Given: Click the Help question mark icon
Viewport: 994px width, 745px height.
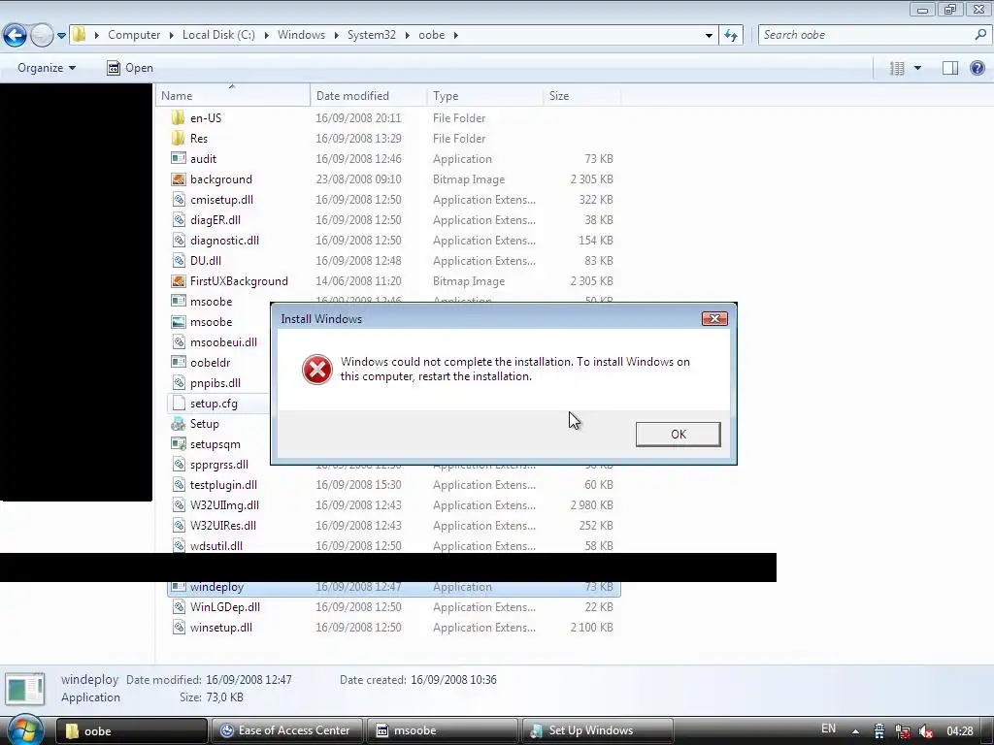Looking at the screenshot, I should tap(977, 68).
